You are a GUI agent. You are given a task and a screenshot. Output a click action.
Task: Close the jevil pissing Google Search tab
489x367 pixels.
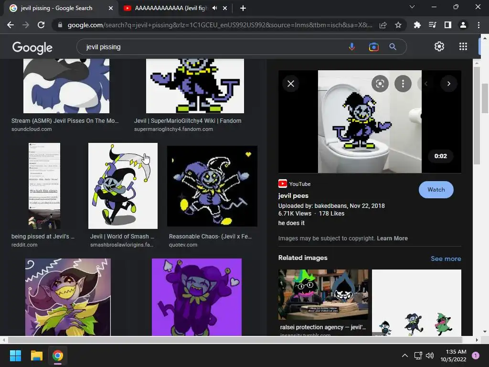coord(111,8)
